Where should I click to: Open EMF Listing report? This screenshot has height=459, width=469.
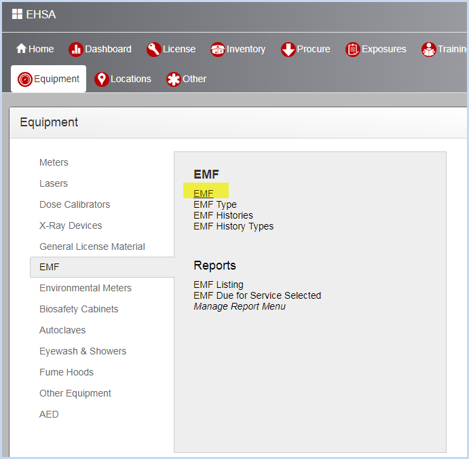(218, 284)
